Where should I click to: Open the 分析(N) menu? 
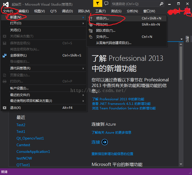[x=132, y=11]
